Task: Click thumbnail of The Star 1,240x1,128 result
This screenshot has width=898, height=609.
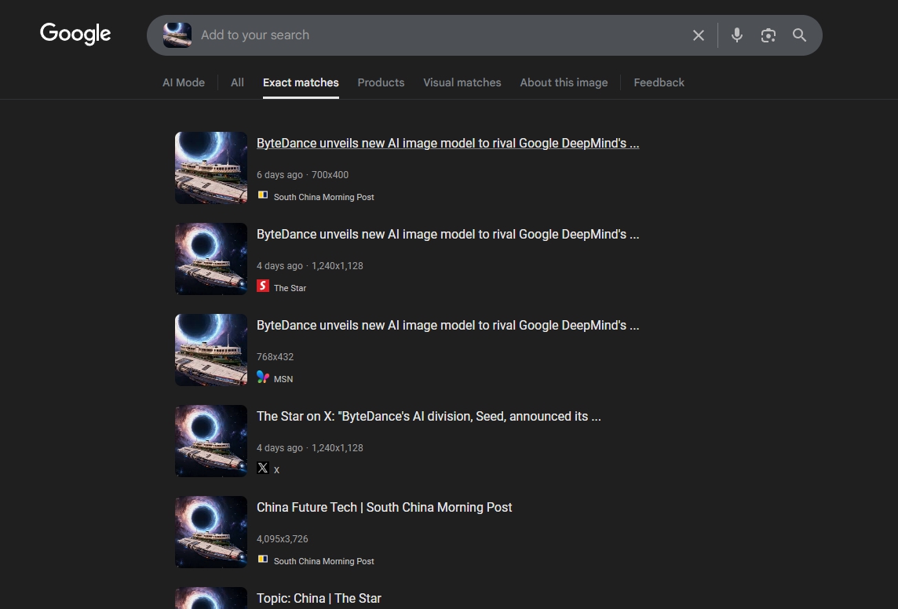Action: click(210, 259)
